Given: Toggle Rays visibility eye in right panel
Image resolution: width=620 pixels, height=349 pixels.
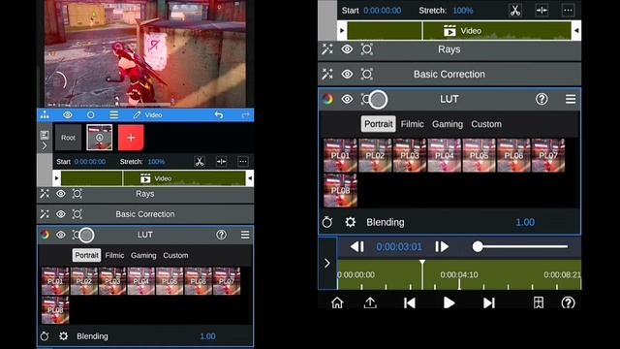Looking at the screenshot, I should [347, 49].
